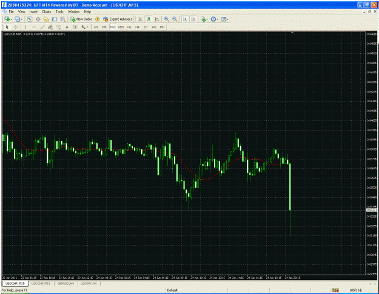
Task: Set timeframe to M15
Action: coord(113,27)
